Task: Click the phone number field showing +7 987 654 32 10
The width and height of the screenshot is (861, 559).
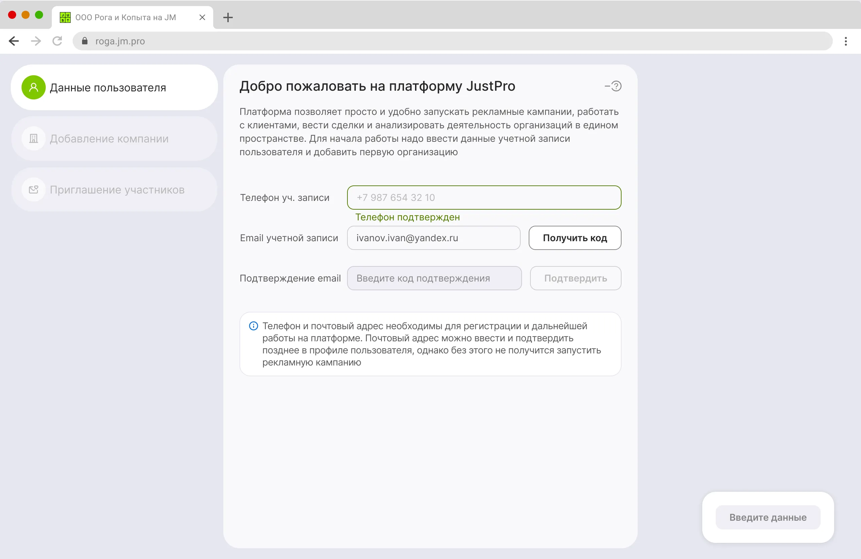Action: pos(484,197)
